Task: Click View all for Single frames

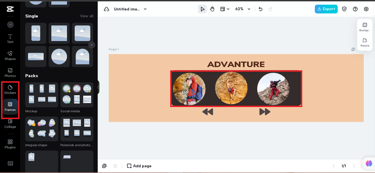Action: coord(87,16)
